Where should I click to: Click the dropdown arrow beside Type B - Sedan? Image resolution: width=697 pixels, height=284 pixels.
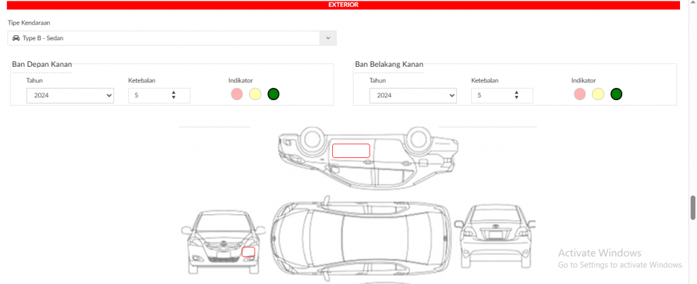click(x=328, y=38)
